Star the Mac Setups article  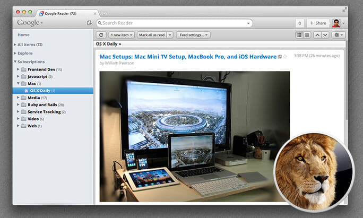pyautogui.click(x=285, y=57)
